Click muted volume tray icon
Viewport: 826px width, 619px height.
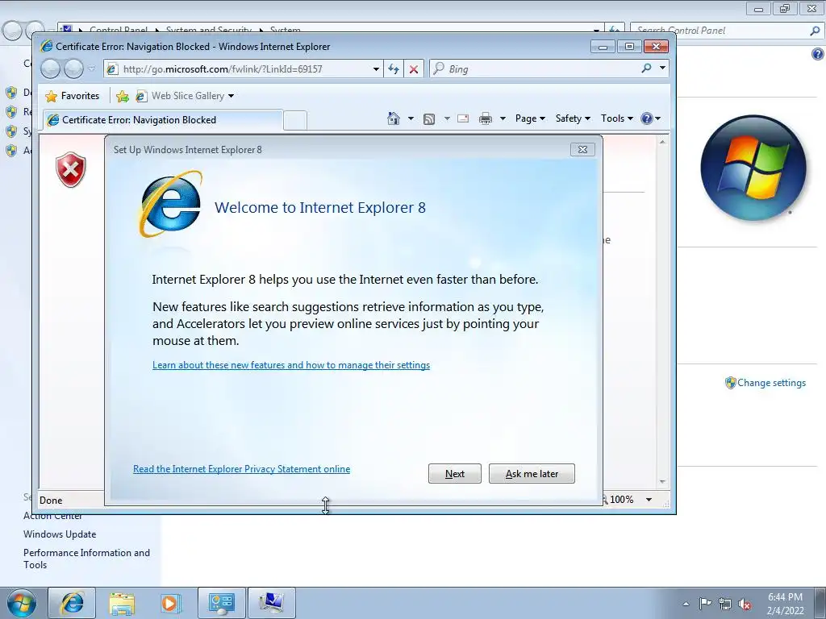point(745,604)
